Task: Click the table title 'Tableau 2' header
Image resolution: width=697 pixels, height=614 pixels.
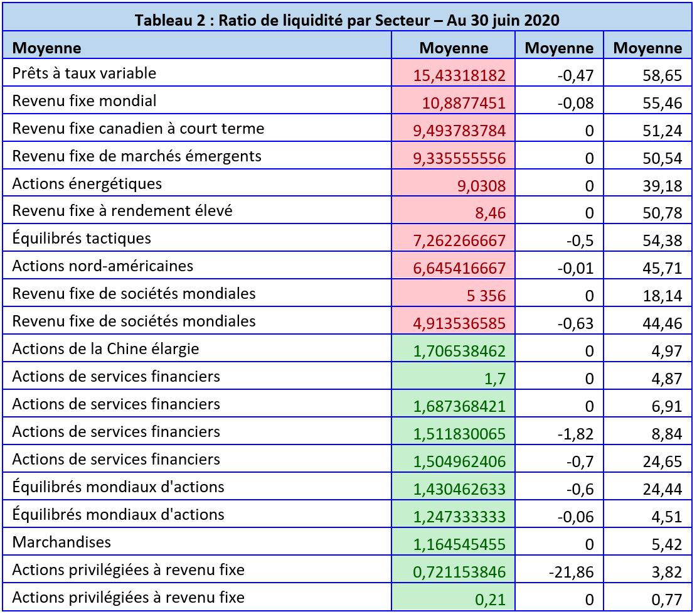Action: click(x=348, y=19)
